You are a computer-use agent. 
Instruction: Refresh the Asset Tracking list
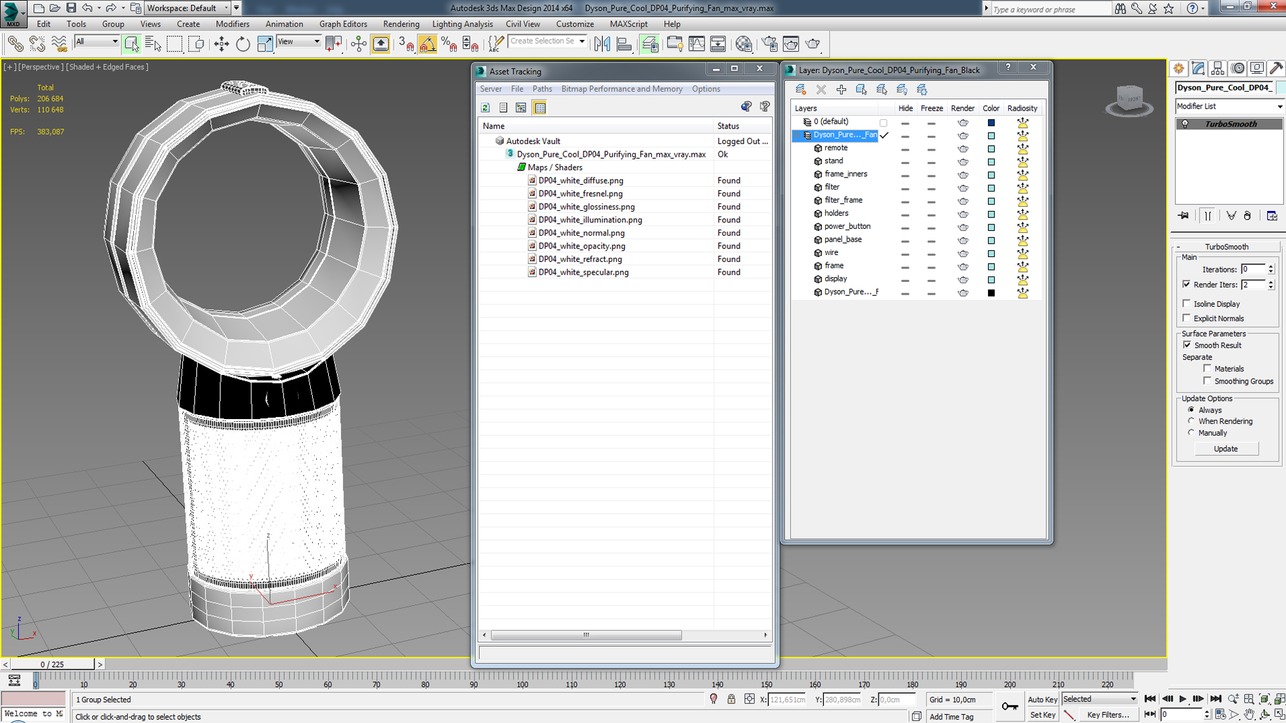coord(486,108)
